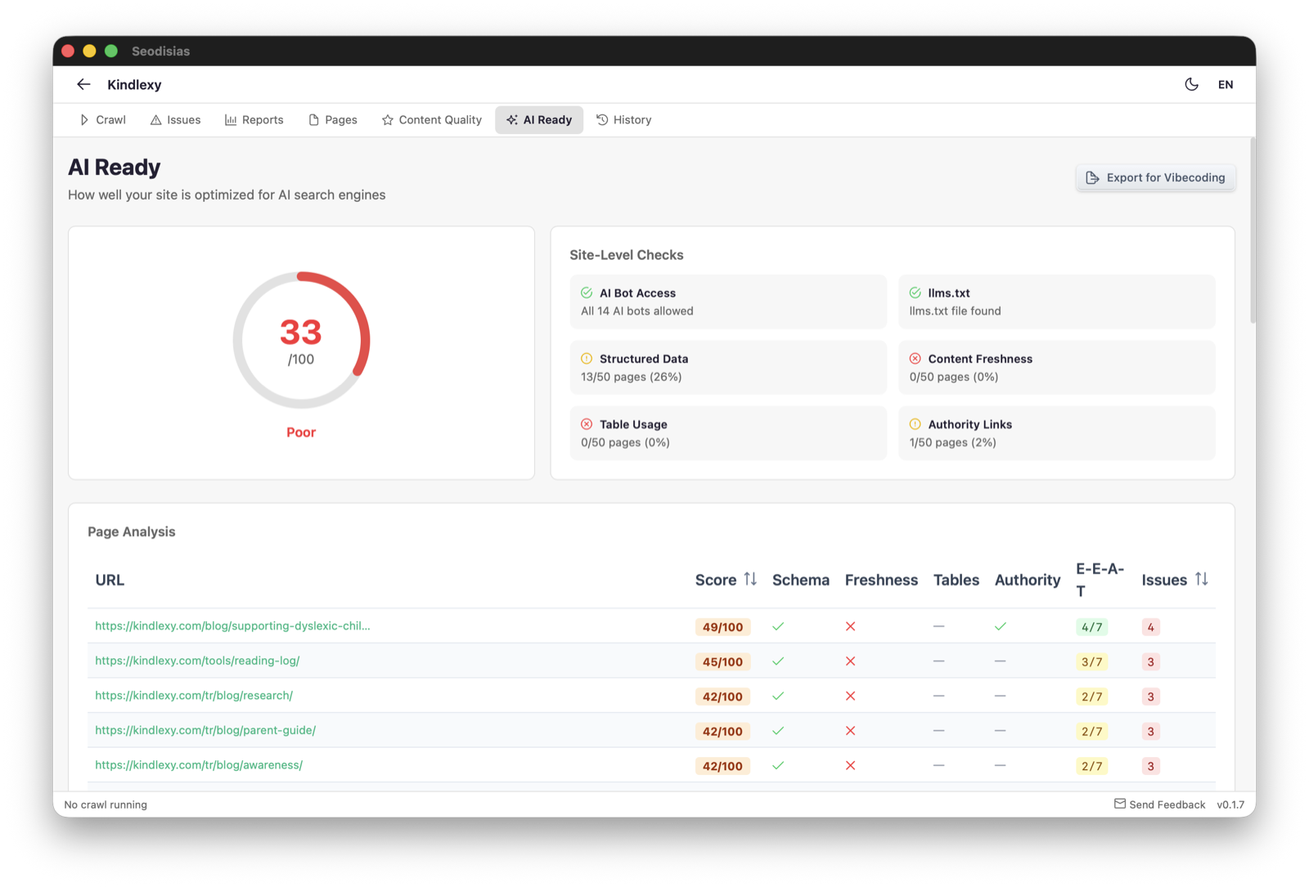Select the Content Quality tab

[431, 119]
